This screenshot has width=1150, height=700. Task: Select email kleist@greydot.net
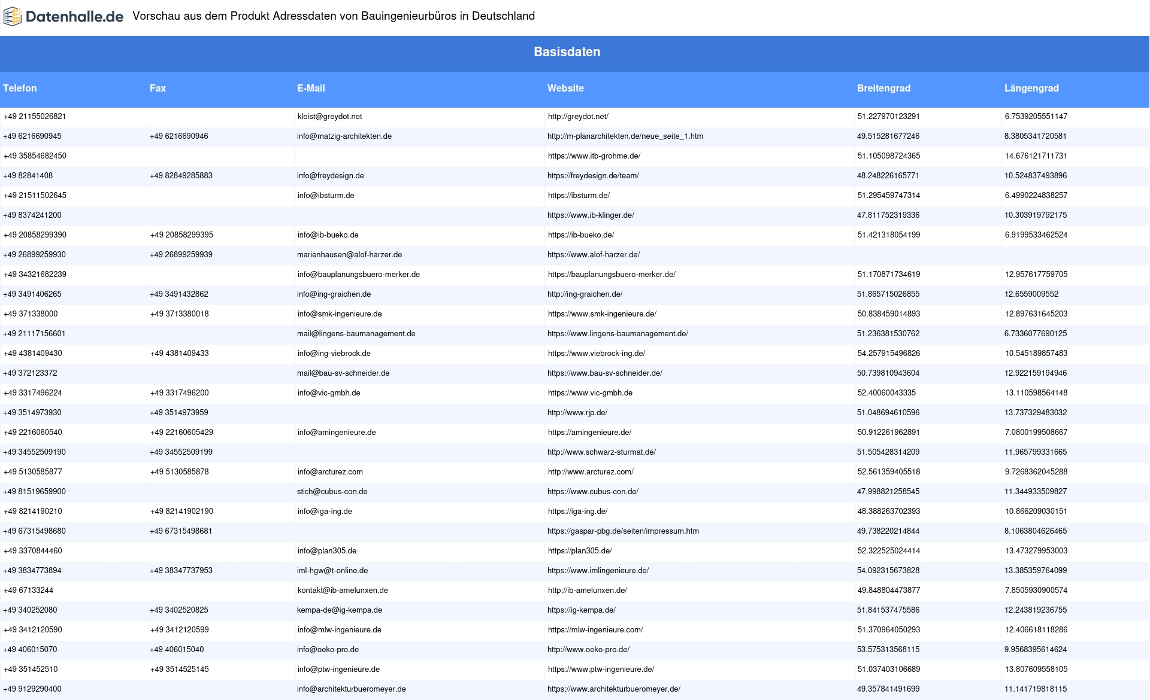pos(329,117)
